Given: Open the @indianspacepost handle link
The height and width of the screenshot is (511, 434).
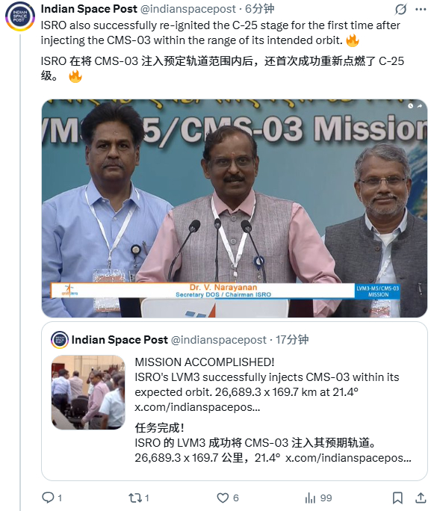Looking at the screenshot, I should click(187, 9).
